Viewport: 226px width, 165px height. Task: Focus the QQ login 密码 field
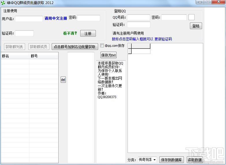point(174,17)
